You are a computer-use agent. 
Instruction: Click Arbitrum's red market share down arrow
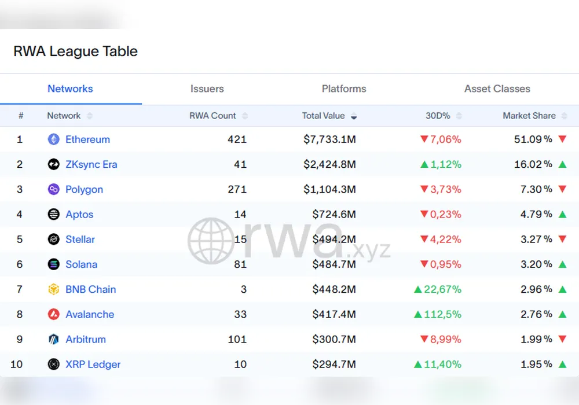point(562,339)
